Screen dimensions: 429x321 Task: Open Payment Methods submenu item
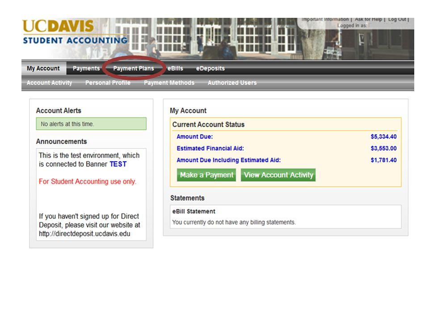pyautogui.click(x=169, y=83)
